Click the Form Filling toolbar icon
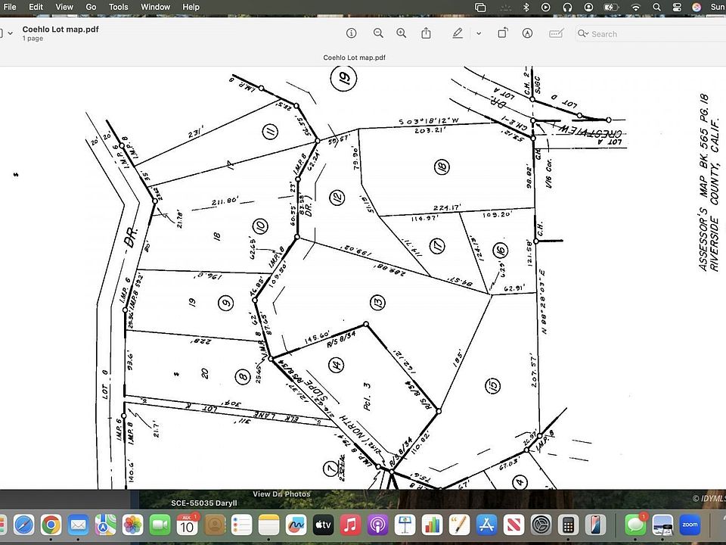Screen dimensions: 726x545 557,33
